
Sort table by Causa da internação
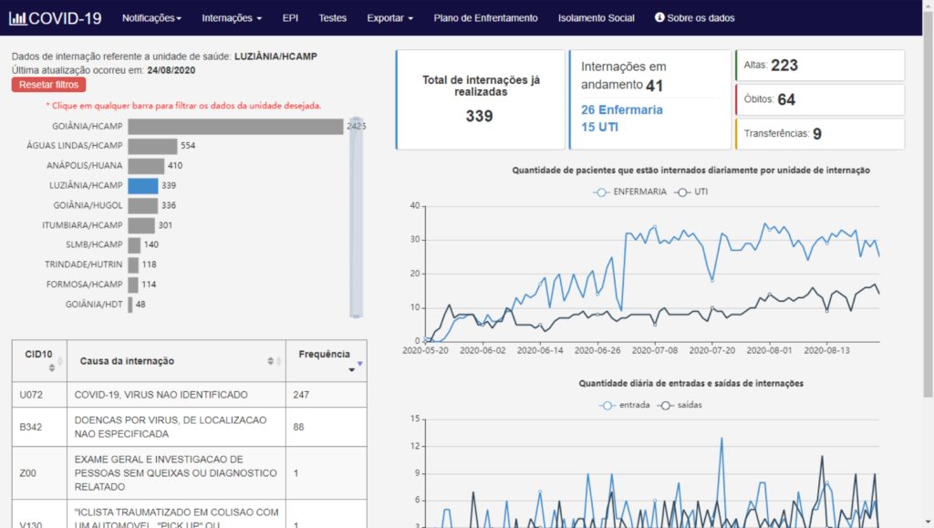point(176,361)
